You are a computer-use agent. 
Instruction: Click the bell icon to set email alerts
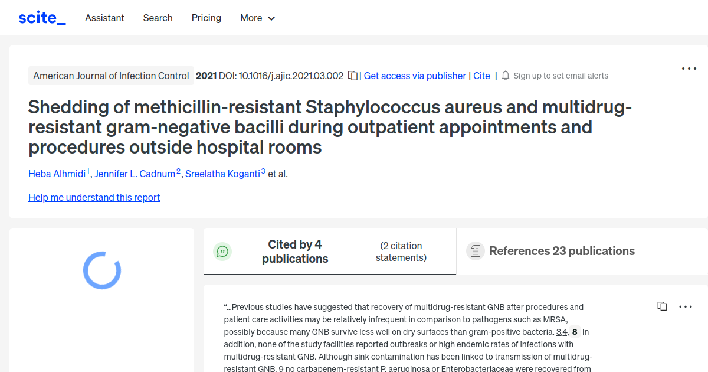[x=505, y=76]
